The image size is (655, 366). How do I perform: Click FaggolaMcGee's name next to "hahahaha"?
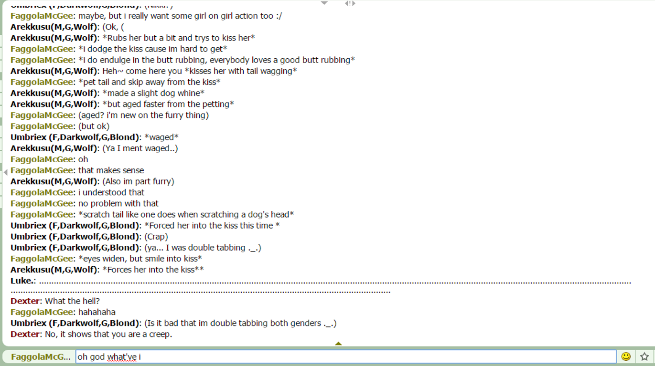click(x=42, y=312)
